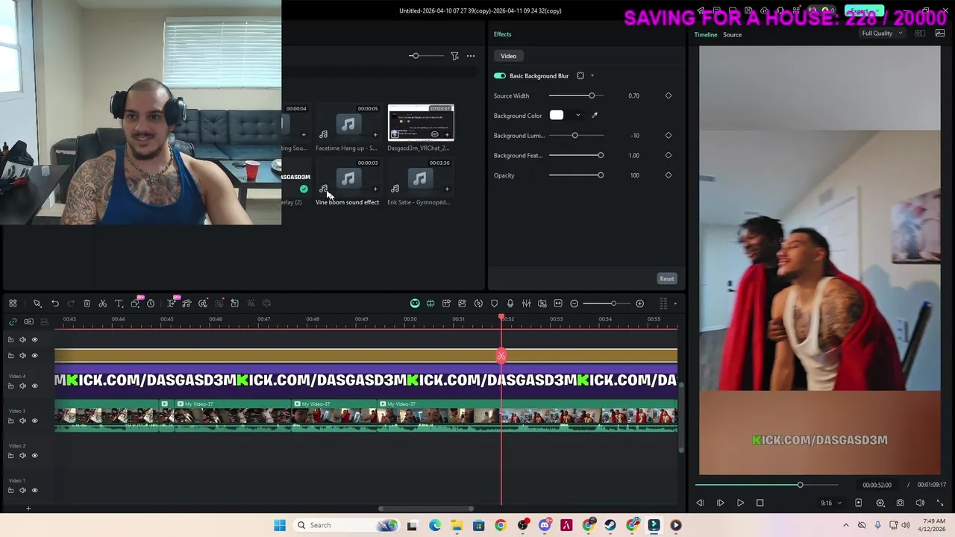Open Windows Start menu
955x537 pixels.
point(280,525)
